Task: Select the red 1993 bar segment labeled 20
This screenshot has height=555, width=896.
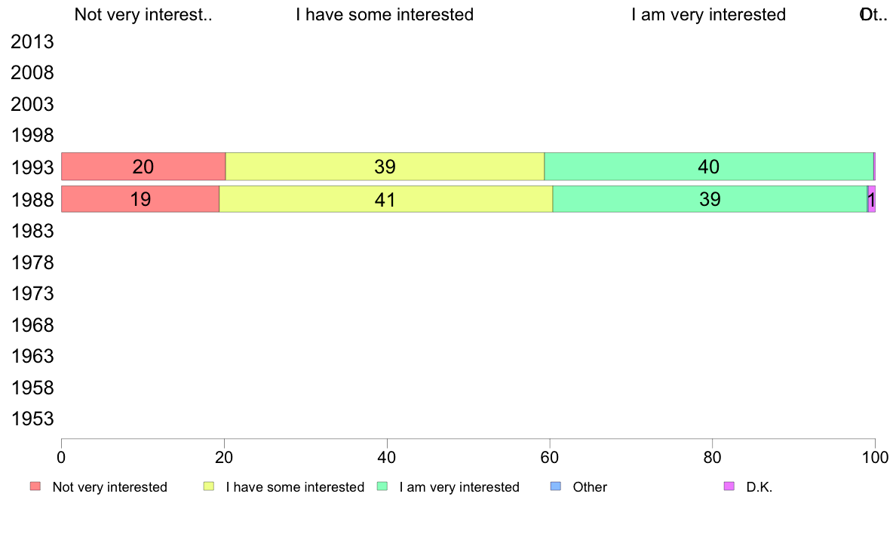Action: 143,167
